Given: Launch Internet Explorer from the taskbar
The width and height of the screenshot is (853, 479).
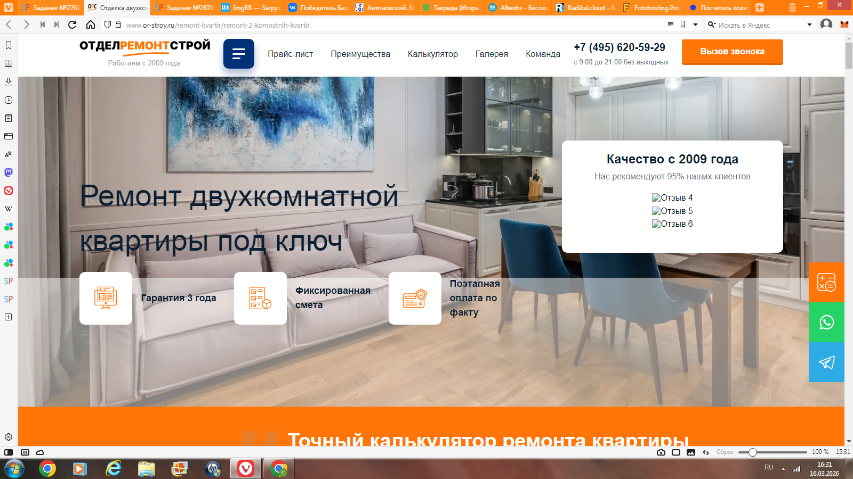Looking at the screenshot, I should [113, 469].
